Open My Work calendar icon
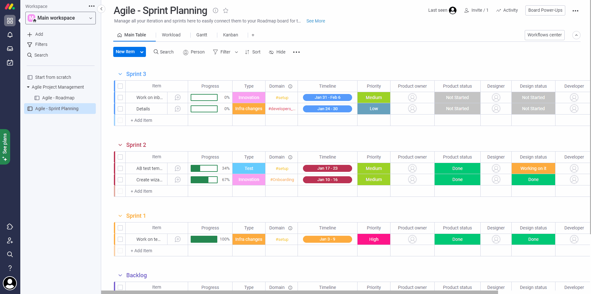 click(10, 63)
